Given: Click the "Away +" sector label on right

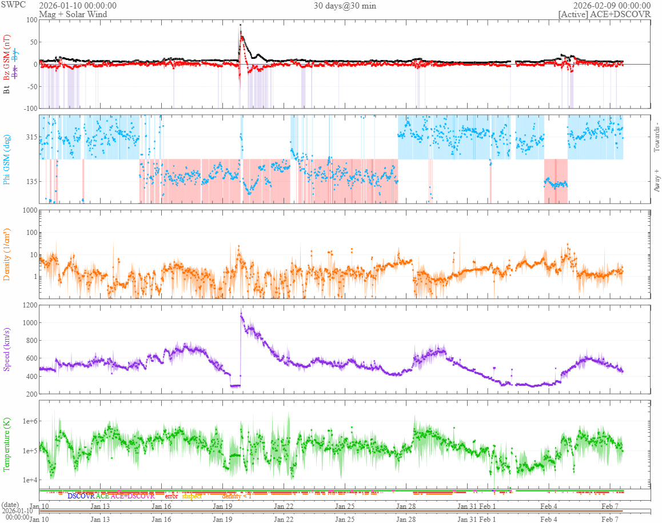Looking at the screenshot, I should tap(657, 181).
